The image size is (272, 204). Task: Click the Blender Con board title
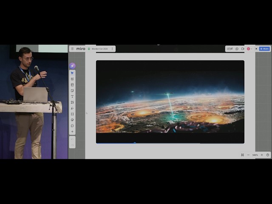[99, 49]
